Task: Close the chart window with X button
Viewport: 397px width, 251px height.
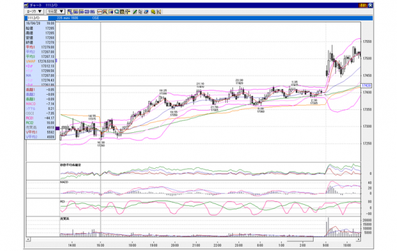Action: [370, 5]
